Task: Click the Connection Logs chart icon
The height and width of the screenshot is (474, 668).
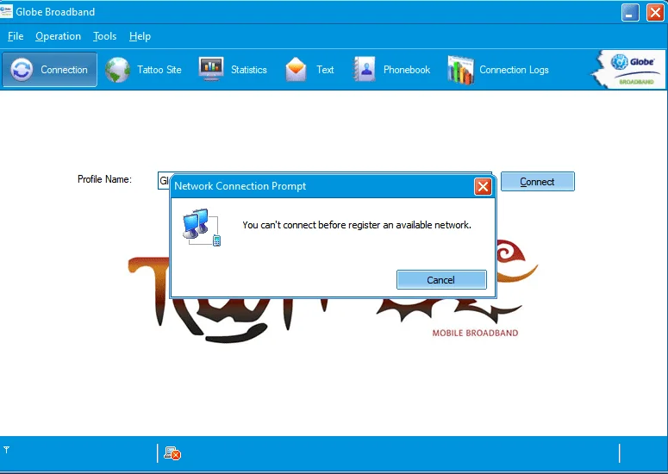Action: tap(460, 70)
